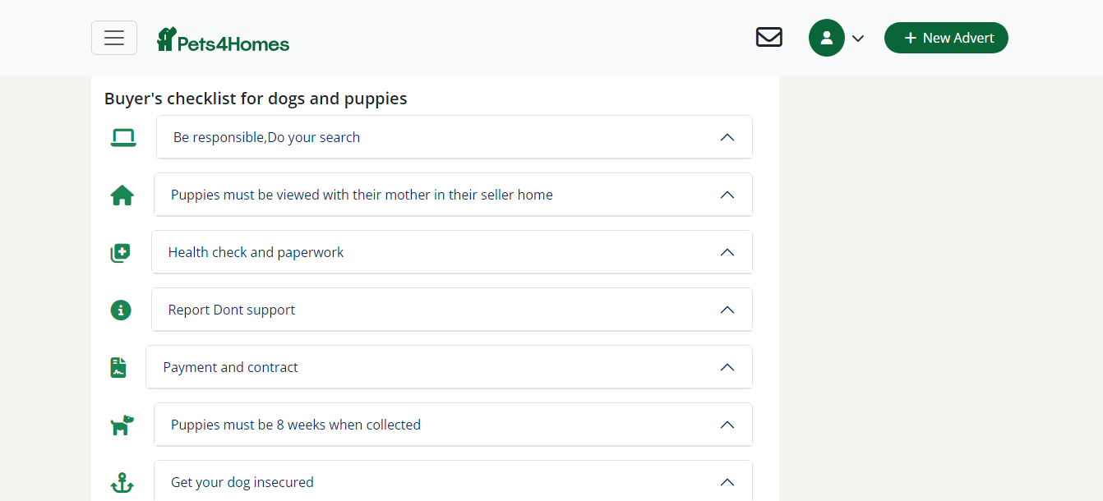Click the anchor icon beside insurance item
This screenshot has width=1103, height=501.
click(x=122, y=482)
